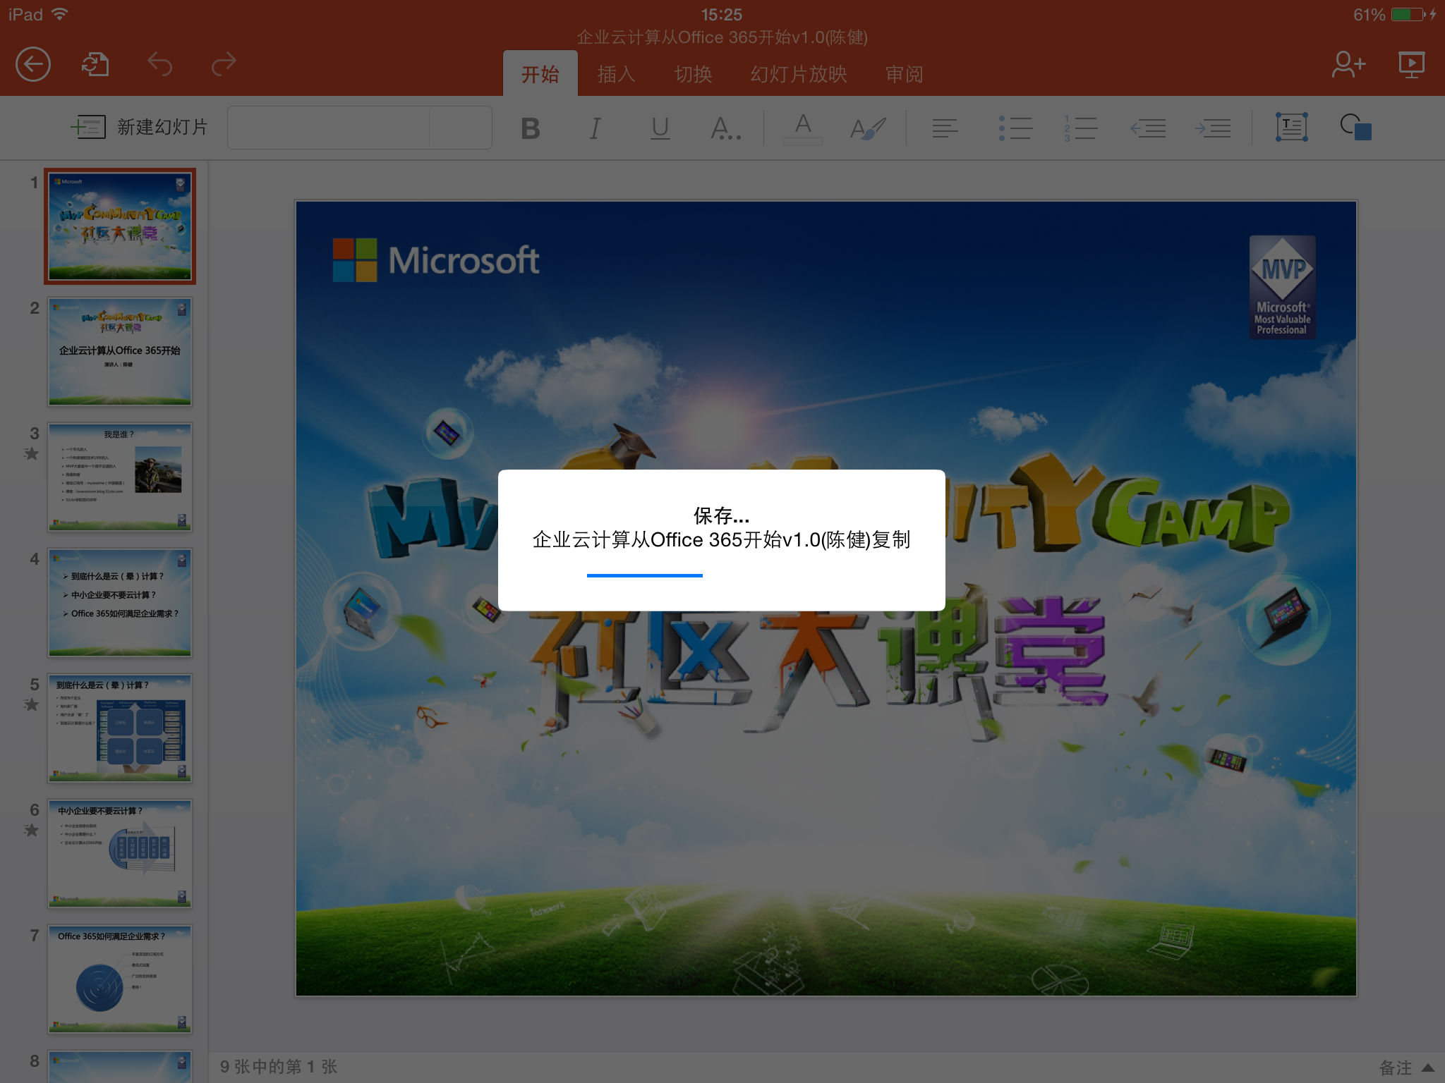Image resolution: width=1445 pixels, height=1083 pixels.
Task: Select slide 2 titled 企业云计算从Office 365开始
Action: tap(120, 352)
